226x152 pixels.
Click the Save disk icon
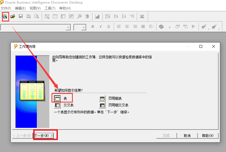[x=21, y=16]
